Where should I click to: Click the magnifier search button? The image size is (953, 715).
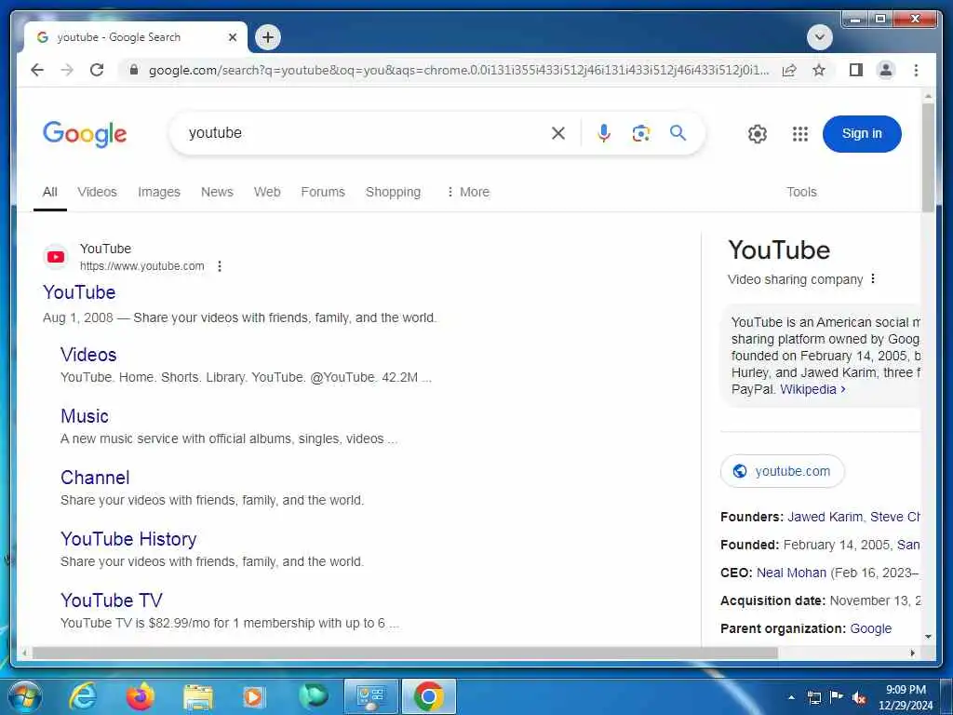click(678, 132)
